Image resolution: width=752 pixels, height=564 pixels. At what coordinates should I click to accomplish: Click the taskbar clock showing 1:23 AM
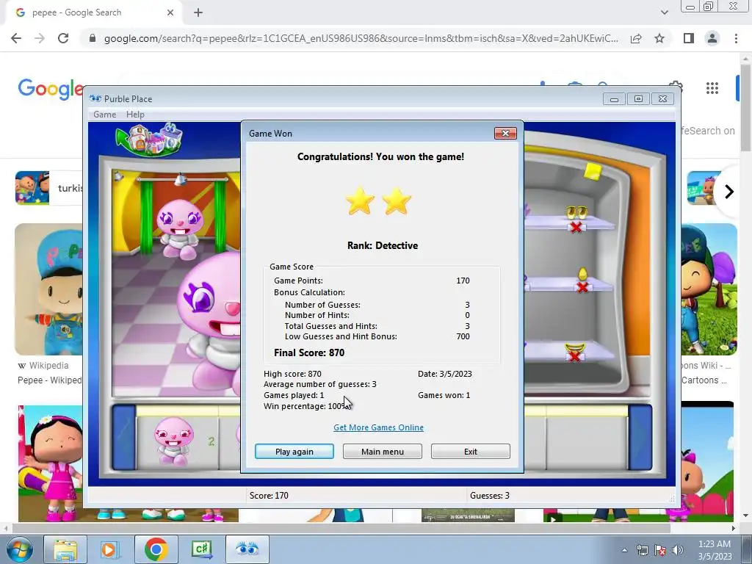715,550
